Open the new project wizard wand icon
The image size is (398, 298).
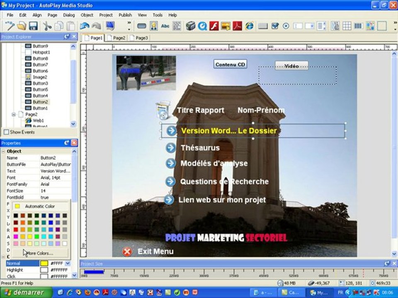pos(10,26)
